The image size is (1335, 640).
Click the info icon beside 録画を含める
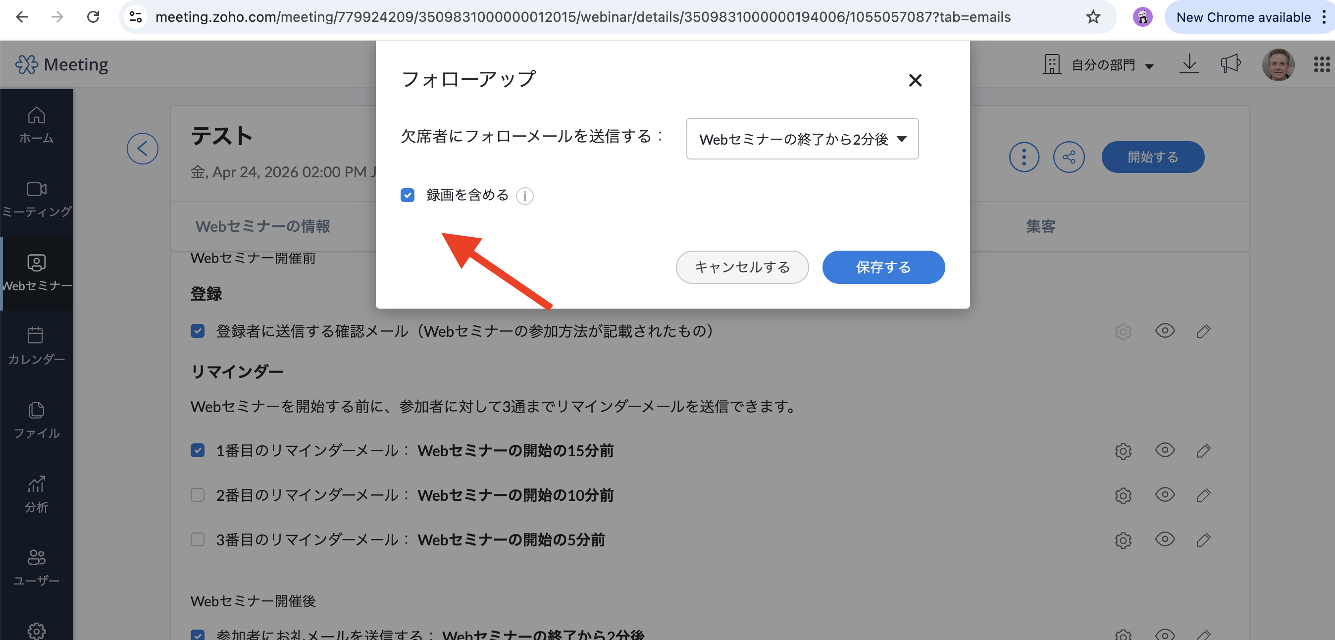pyautogui.click(x=524, y=196)
